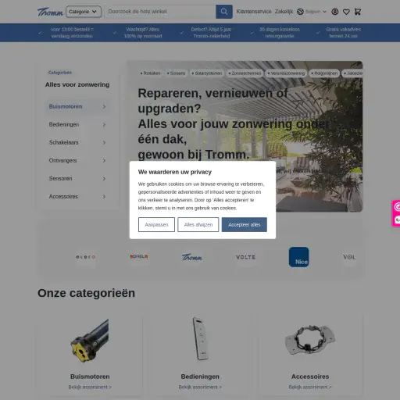Image resolution: width=400 pixels, height=400 pixels.
Task: Open the country selector dropdown
Action: click(x=312, y=12)
